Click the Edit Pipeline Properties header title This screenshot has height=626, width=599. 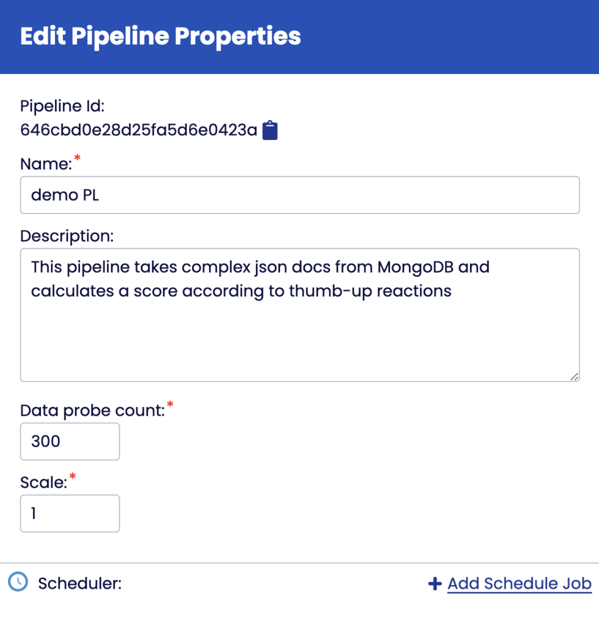(160, 36)
